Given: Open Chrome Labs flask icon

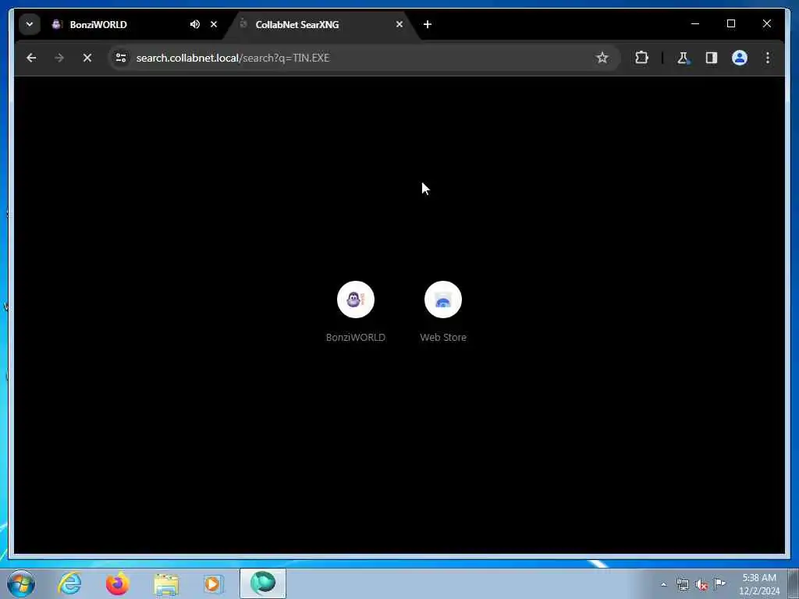Looking at the screenshot, I should (683, 58).
